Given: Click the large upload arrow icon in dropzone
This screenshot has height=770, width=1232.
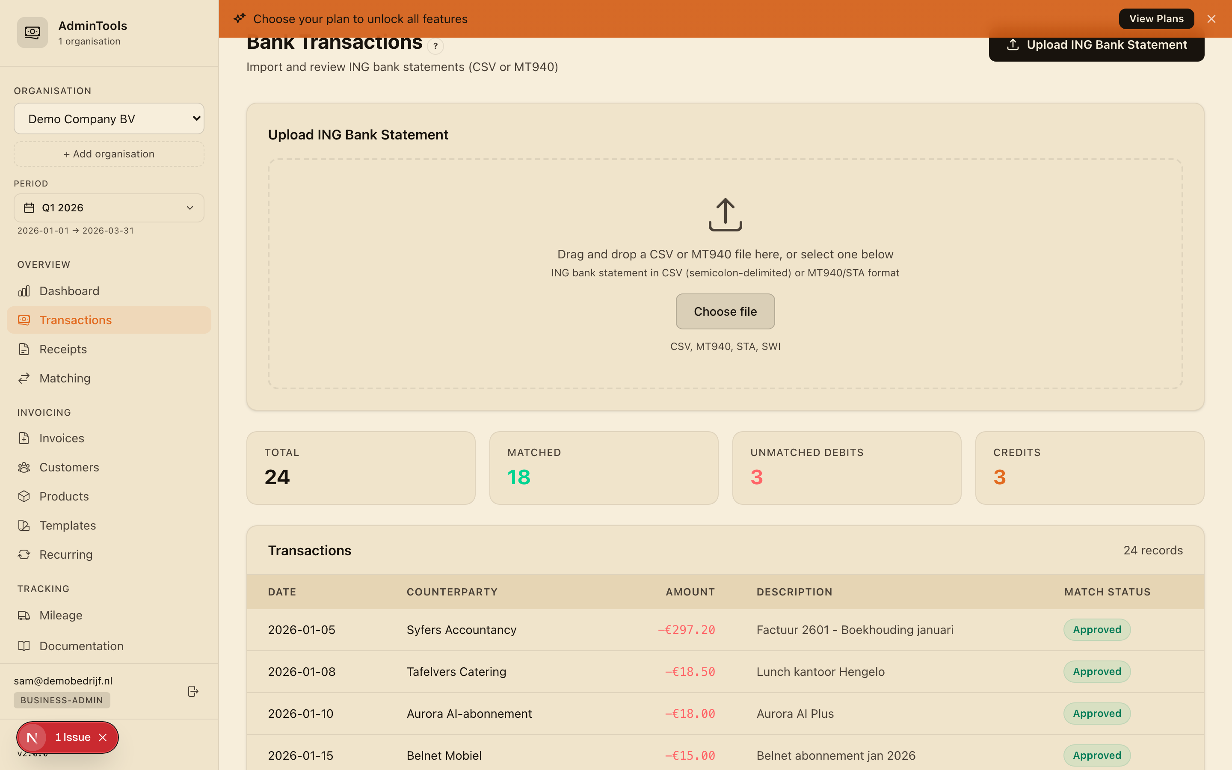Looking at the screenshot, I should (725, 214).
